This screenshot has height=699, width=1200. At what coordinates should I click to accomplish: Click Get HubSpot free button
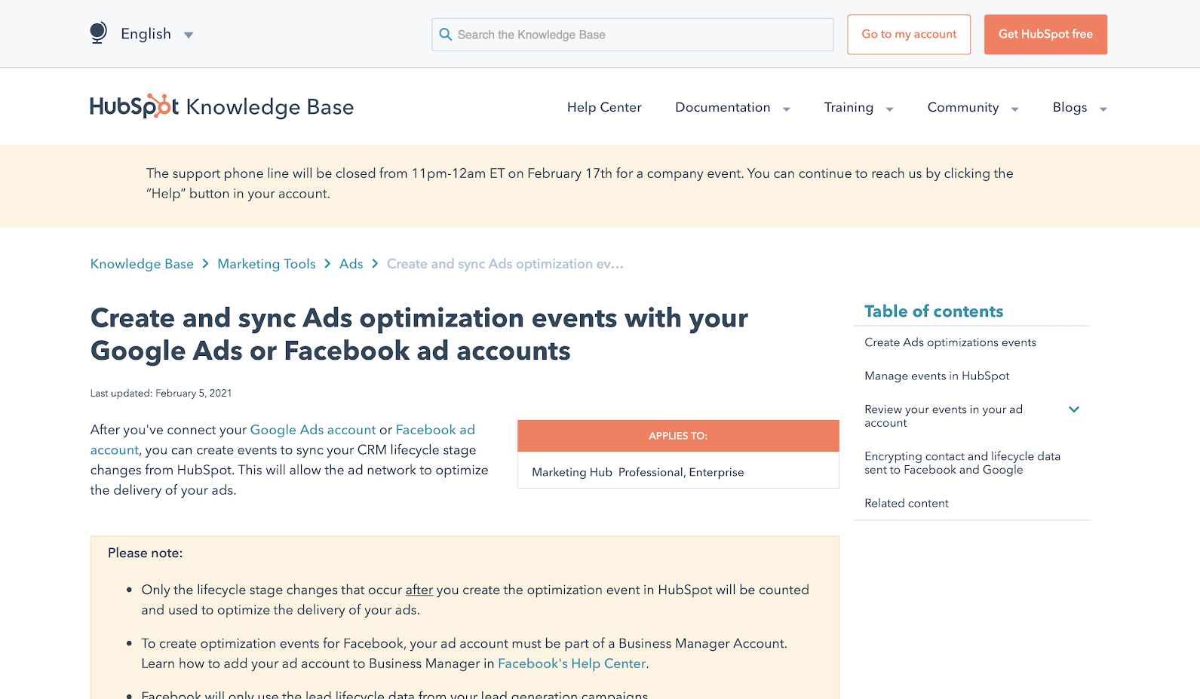(1045, 35)
